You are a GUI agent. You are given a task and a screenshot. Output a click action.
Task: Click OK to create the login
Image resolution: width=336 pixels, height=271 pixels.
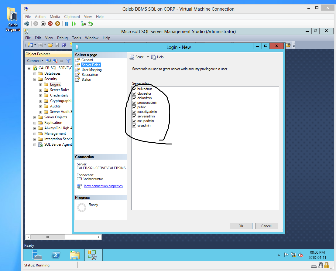tap(241, 226)
